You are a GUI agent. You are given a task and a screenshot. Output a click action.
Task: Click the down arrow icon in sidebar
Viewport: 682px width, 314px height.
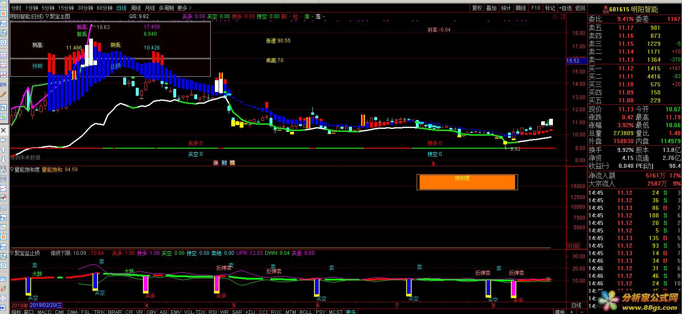click(x=3, y=160)
